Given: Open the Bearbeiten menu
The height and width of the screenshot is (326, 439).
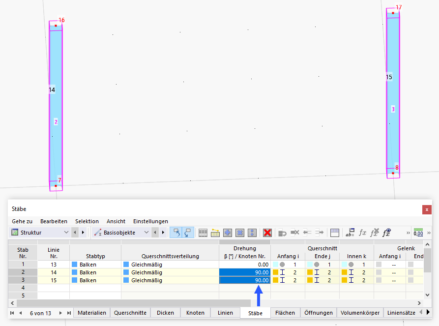Looking at the screenshot, I should pos(54,221).
